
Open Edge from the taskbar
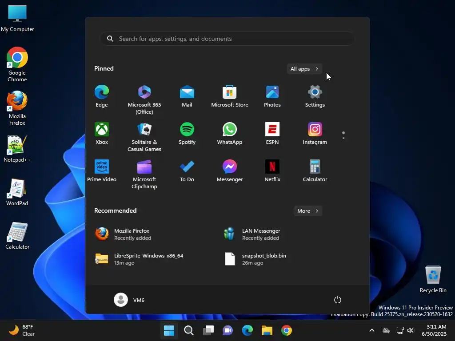(247, 330)
